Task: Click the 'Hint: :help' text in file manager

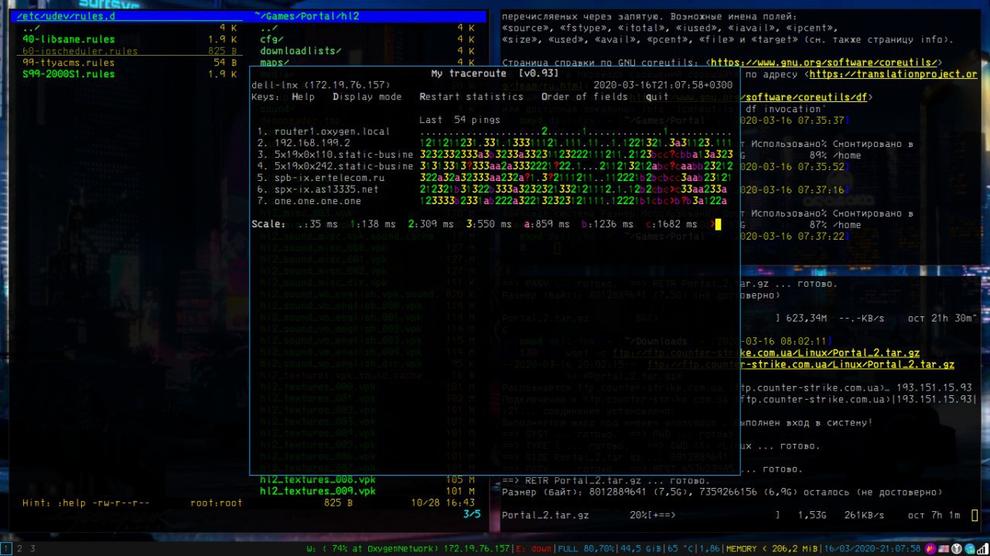Action: tap(54, 503)
